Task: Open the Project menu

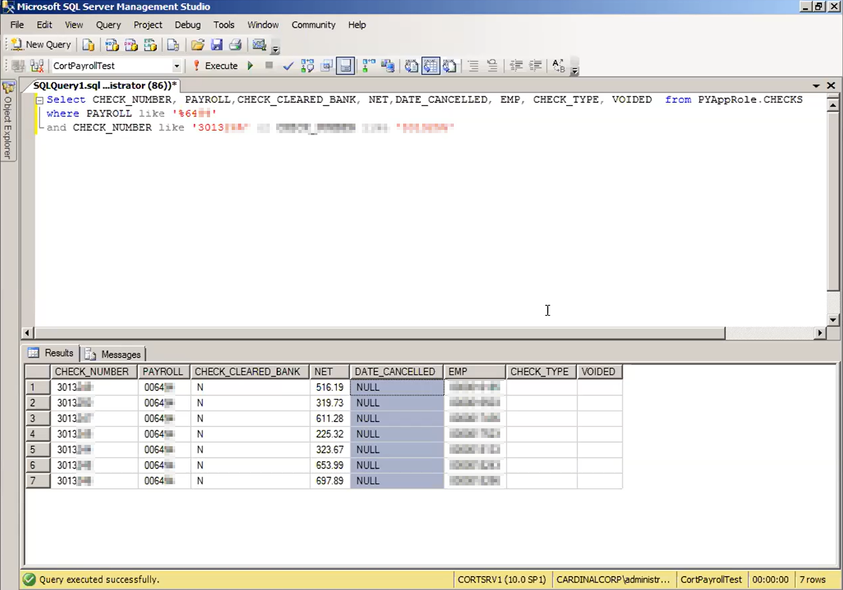Action: pyautogui.click(x=148, y=25)
